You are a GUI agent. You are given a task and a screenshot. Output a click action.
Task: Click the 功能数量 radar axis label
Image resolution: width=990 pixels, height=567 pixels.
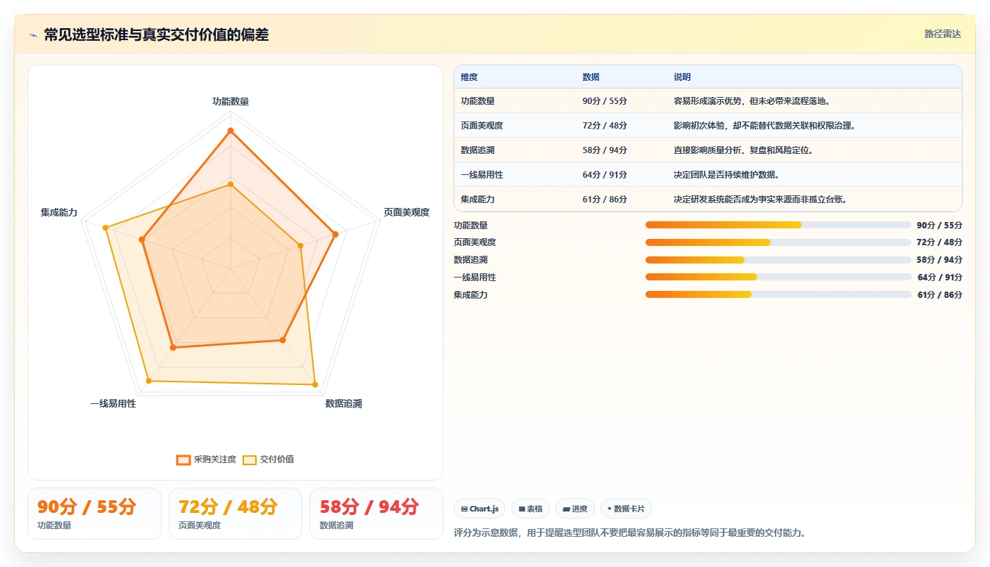[231, 101]
